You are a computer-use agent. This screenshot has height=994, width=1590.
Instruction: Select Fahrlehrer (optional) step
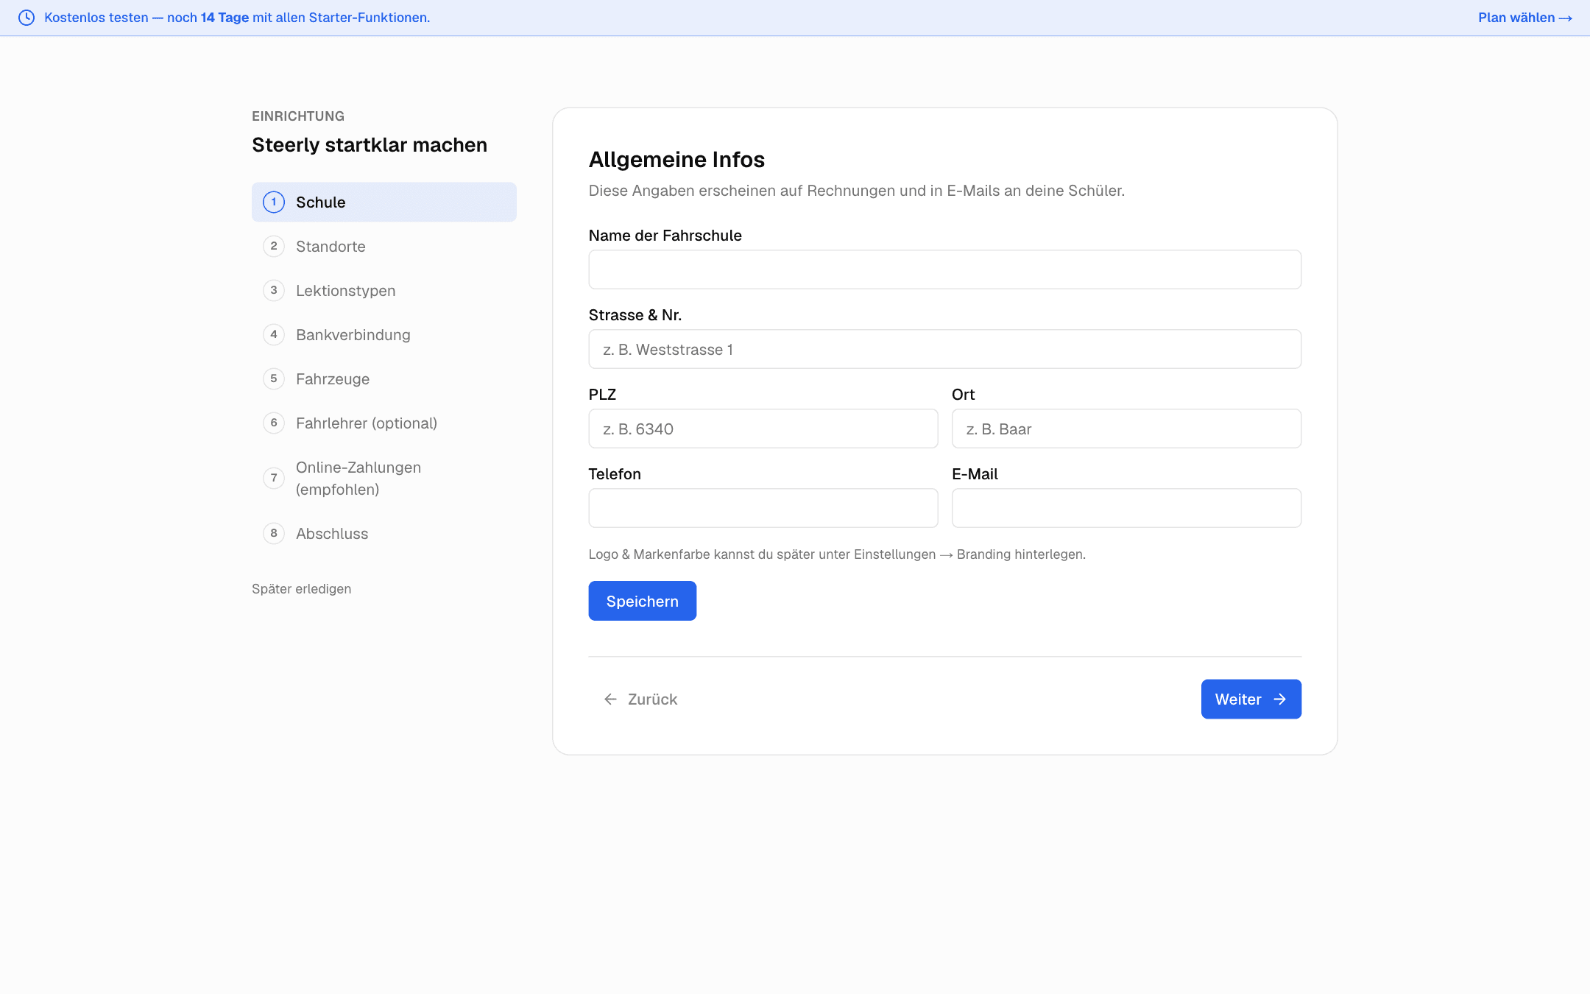click(x=384, y=423)
